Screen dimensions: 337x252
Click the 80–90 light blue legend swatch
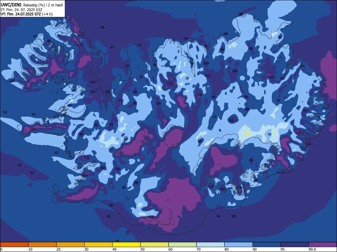click(239, 245)
